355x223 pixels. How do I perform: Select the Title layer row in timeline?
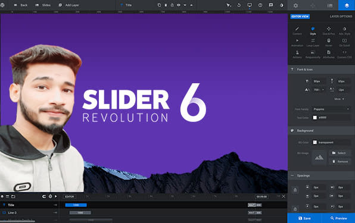pos(29,205)
